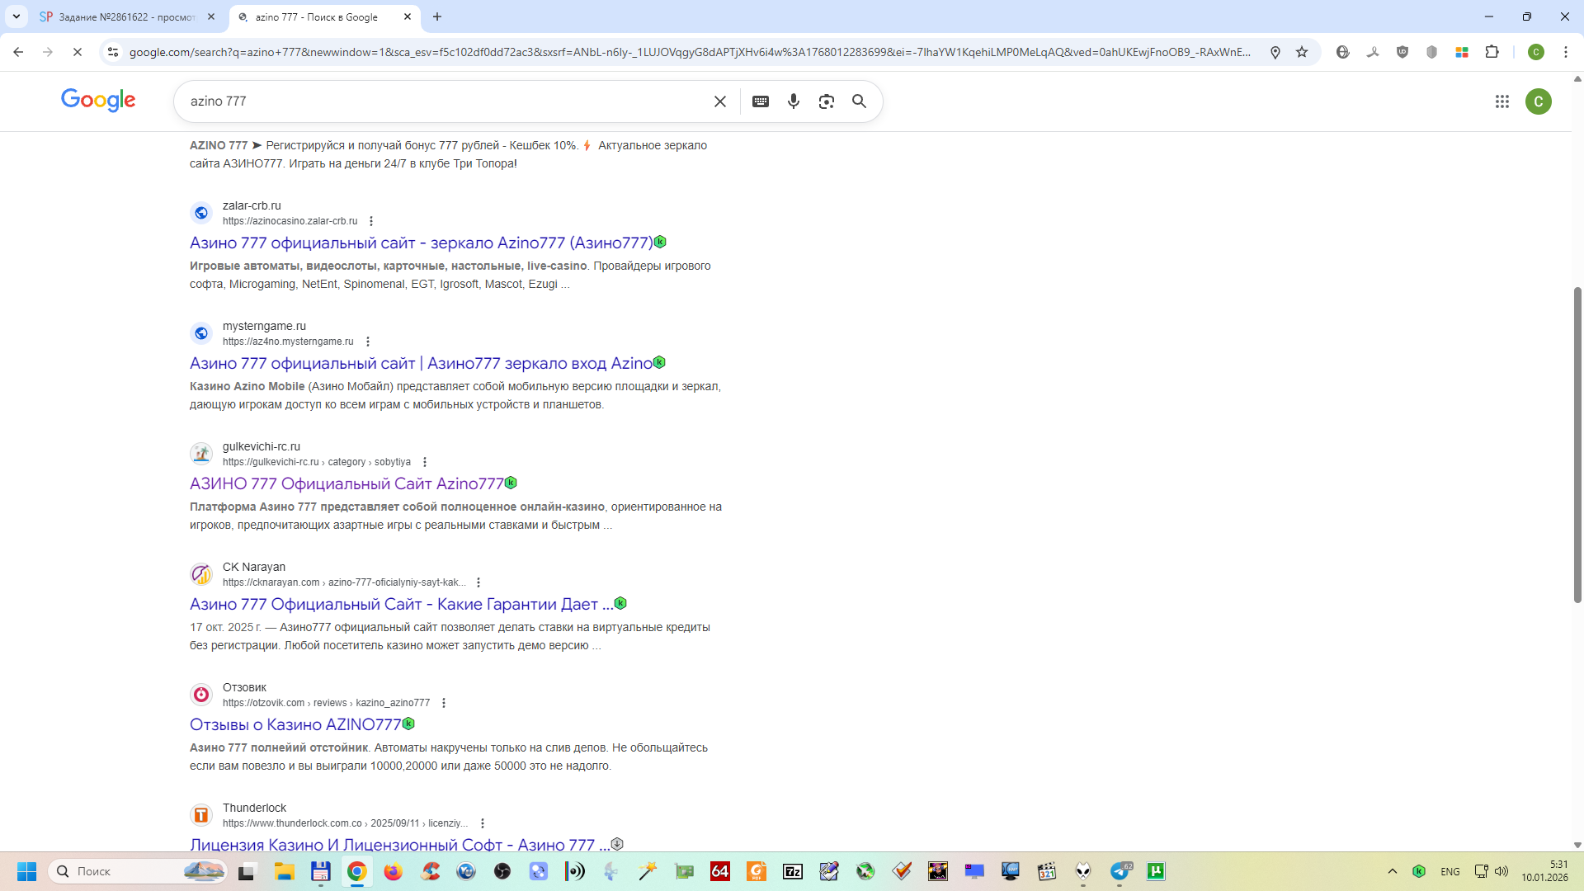Show hidden system tray icons

(x=1392, y=871)
